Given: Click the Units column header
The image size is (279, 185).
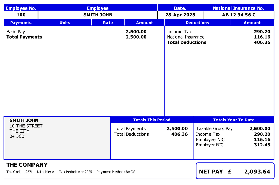Looking at the screenshot, I should click(x=65, y=23).
